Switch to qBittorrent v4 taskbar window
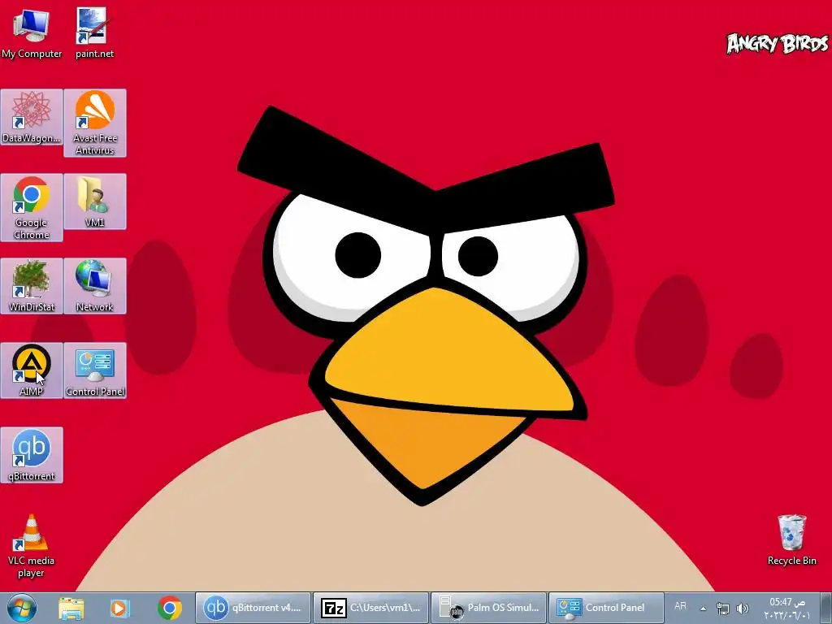This screenshot has width=832, height=624. pyautogui.click(x=253, y=608)
